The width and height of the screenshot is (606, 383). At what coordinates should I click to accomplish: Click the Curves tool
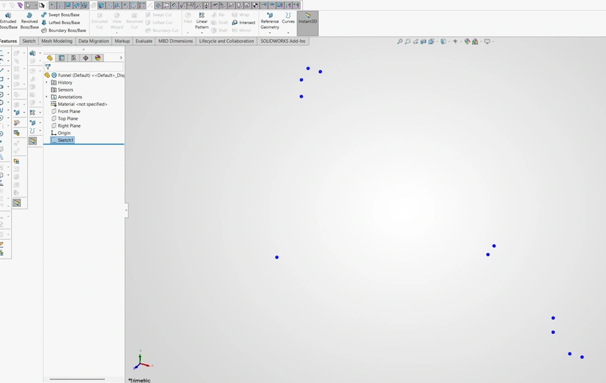pyautogui.click(x=288, y=18)
